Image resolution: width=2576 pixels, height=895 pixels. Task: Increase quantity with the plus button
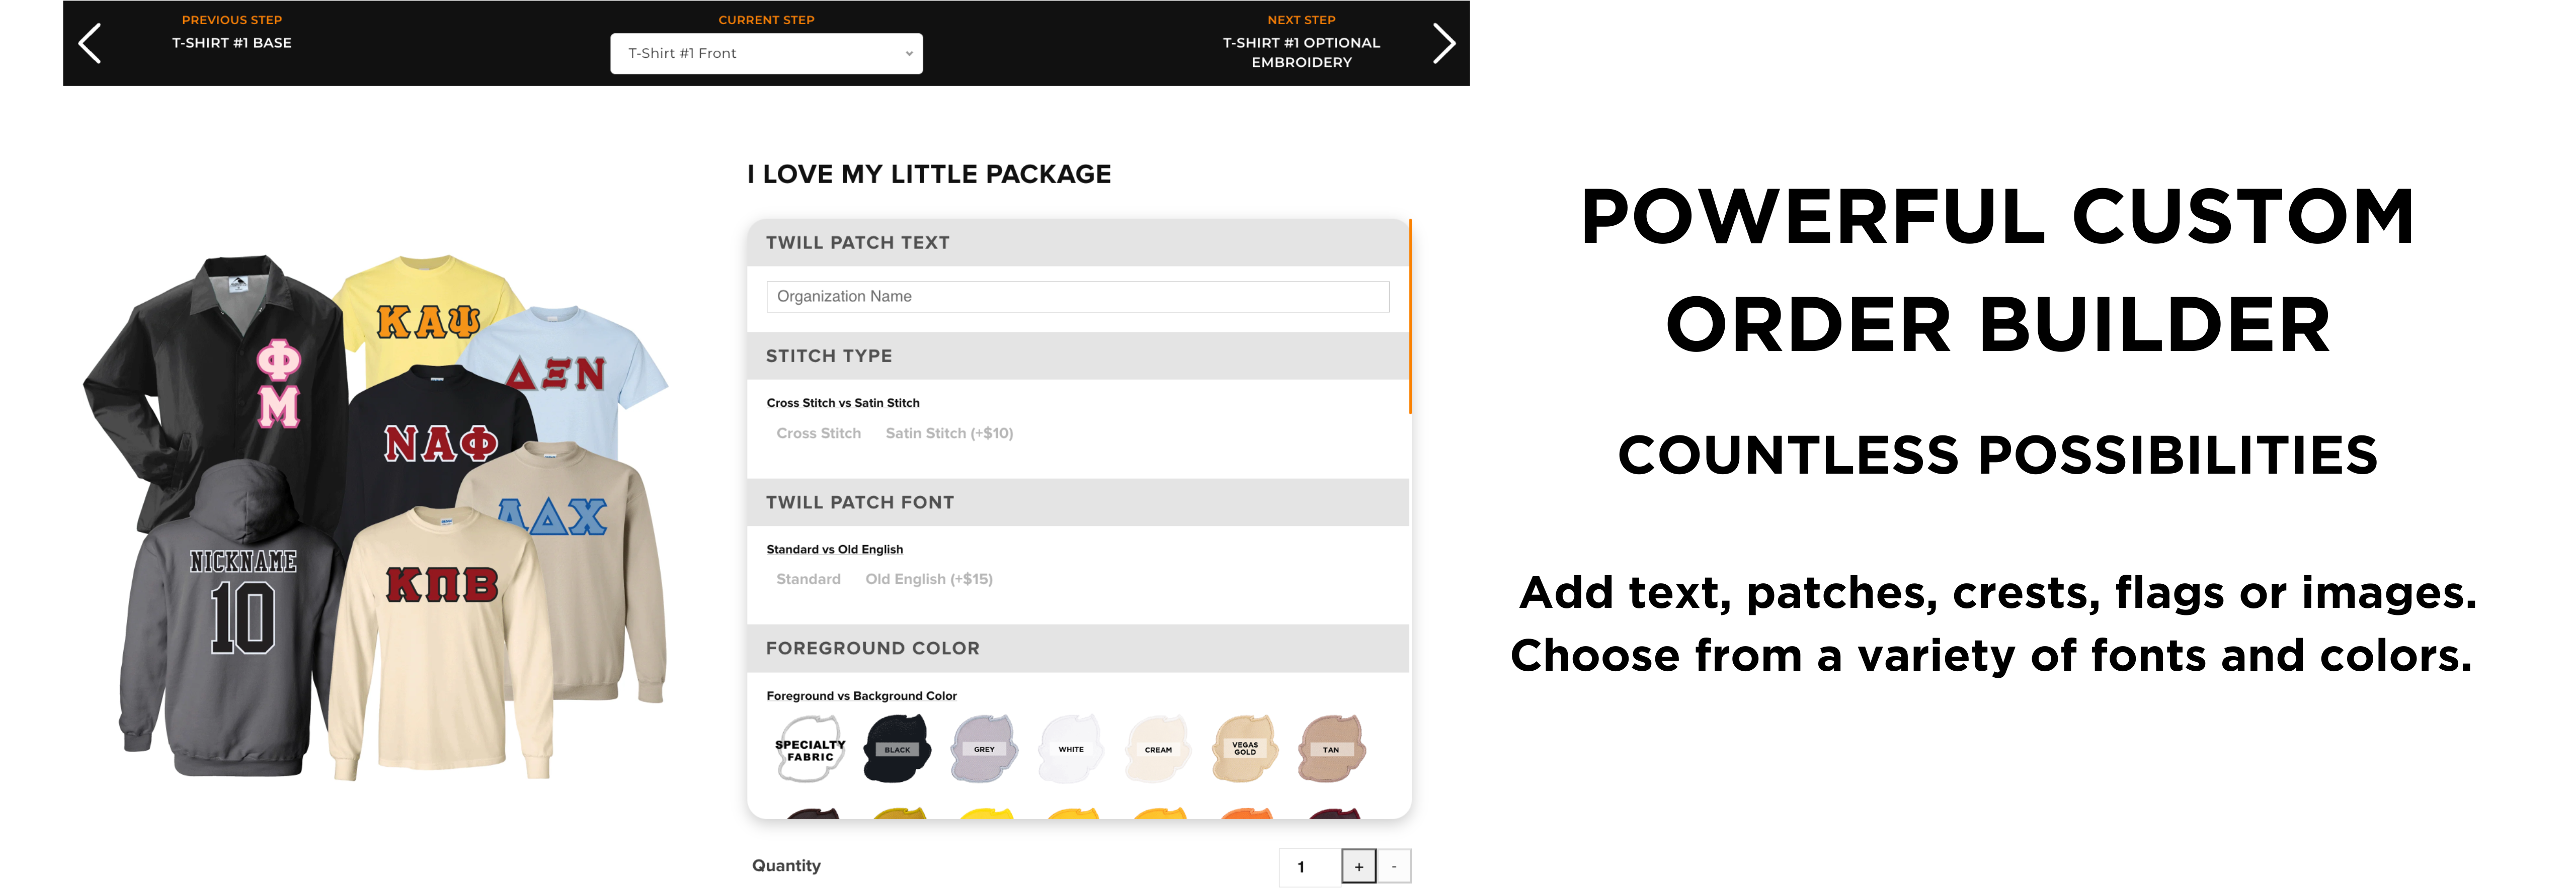1358,867
